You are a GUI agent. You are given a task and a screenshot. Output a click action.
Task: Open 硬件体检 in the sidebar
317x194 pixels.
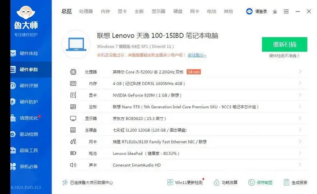(31, 53)
